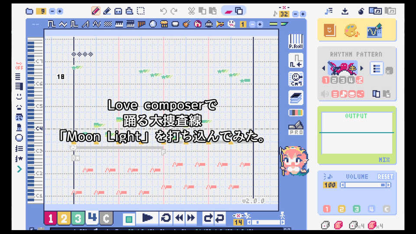Open the rhythm pattern list view

(x=377, y=69)
